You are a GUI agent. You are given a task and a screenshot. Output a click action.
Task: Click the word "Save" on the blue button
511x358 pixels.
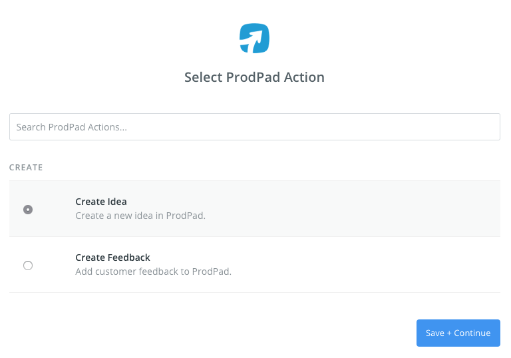tap(435, 333)
